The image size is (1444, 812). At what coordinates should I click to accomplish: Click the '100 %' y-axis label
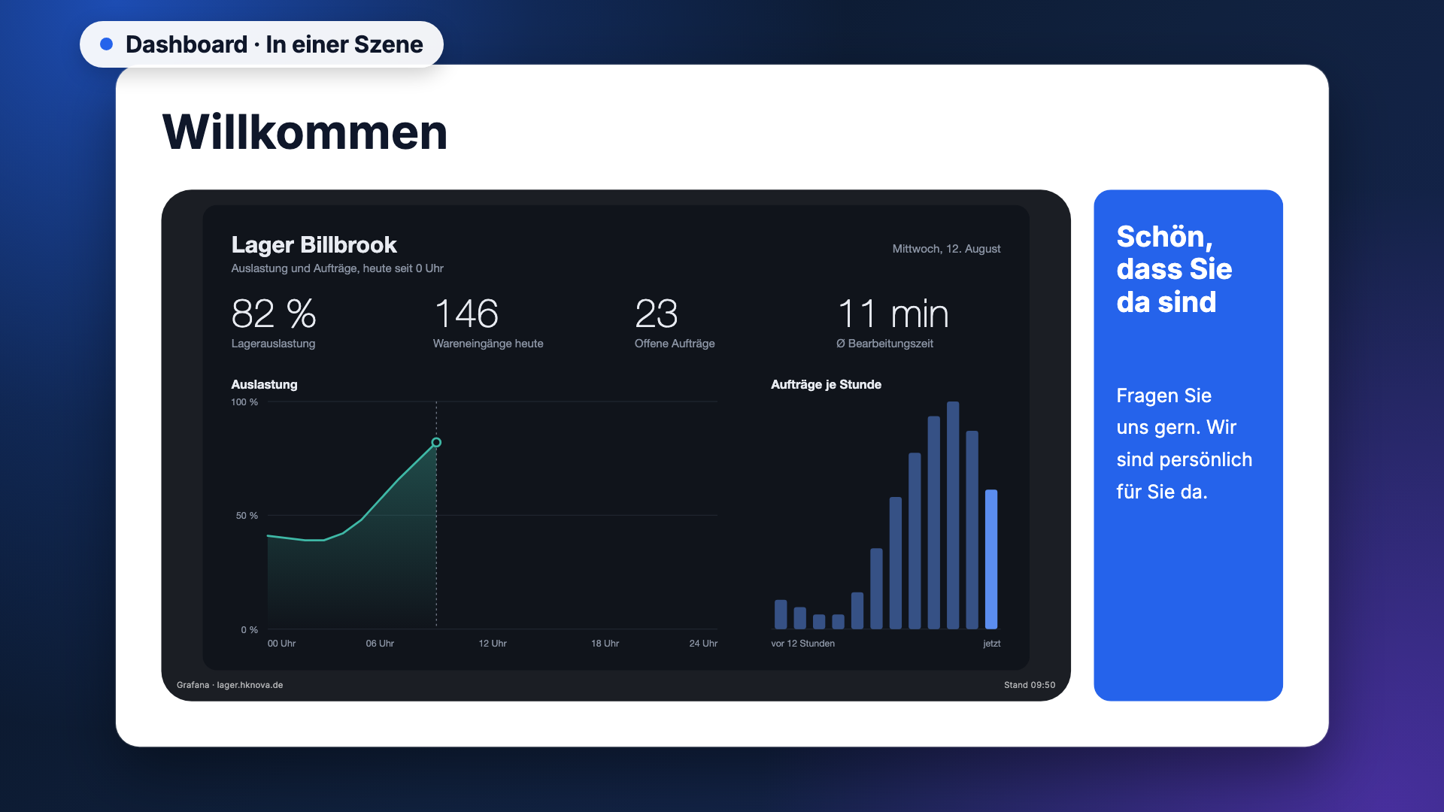coord(244,402)
